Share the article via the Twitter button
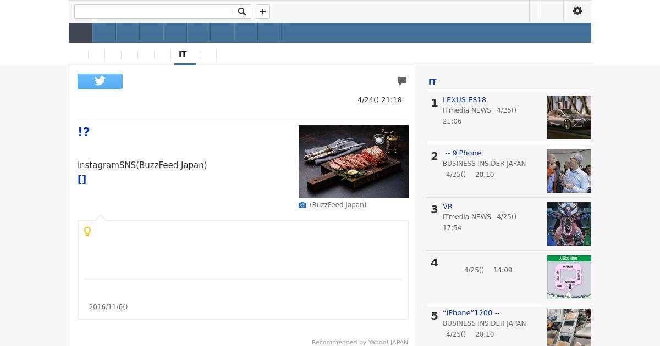The image size is (660, 346). [100, 81]
